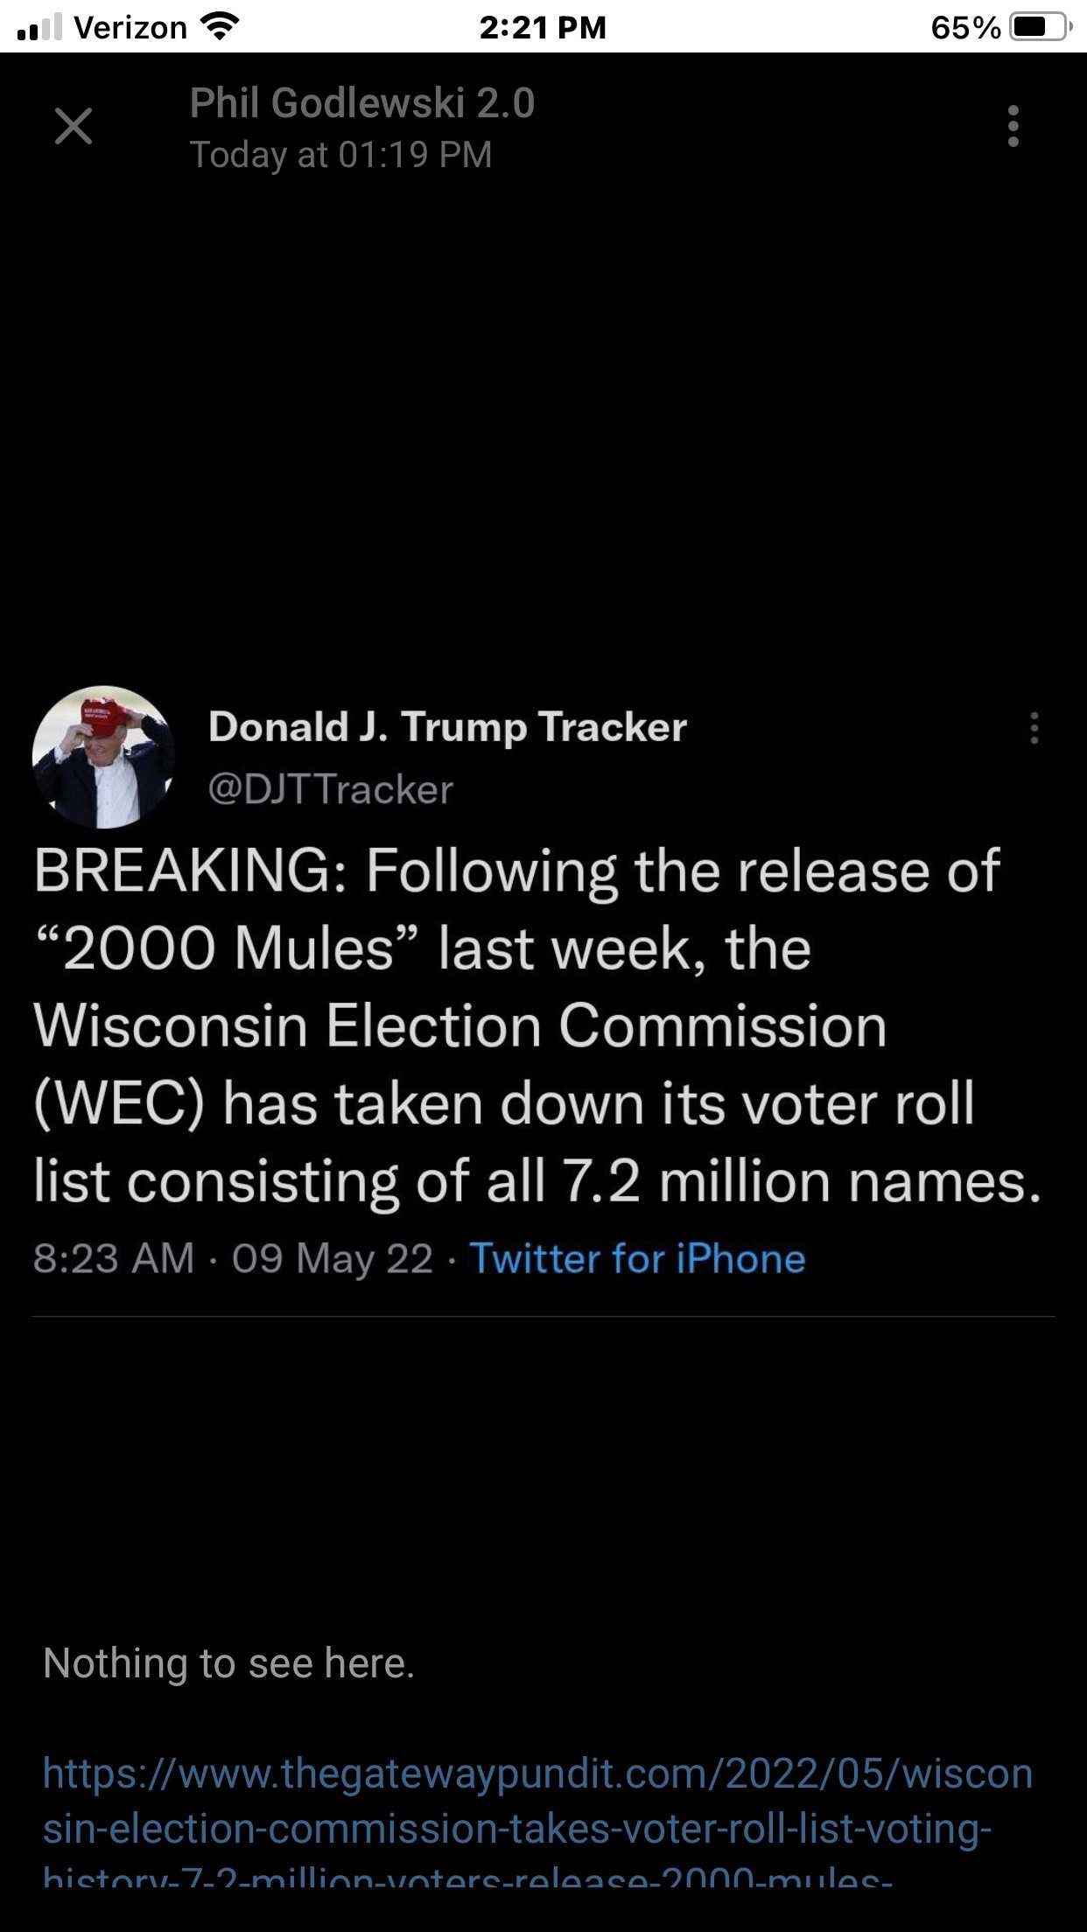Tap the Verizon carrier label
1087x1932 pixels.
130,27
